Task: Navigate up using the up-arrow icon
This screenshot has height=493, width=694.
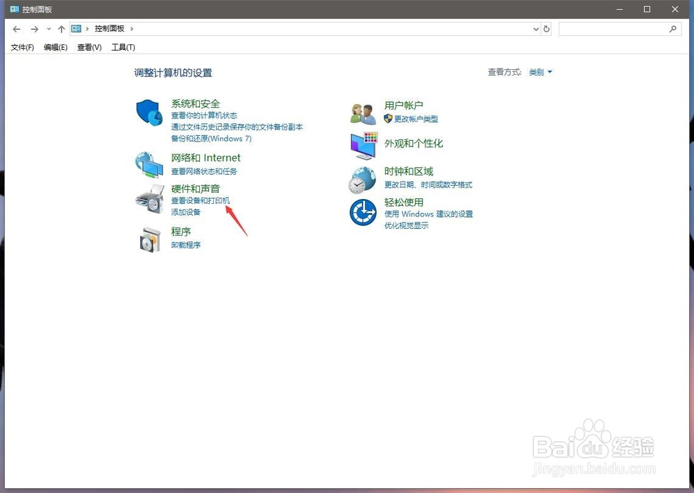Action: (x=61, y=28)
